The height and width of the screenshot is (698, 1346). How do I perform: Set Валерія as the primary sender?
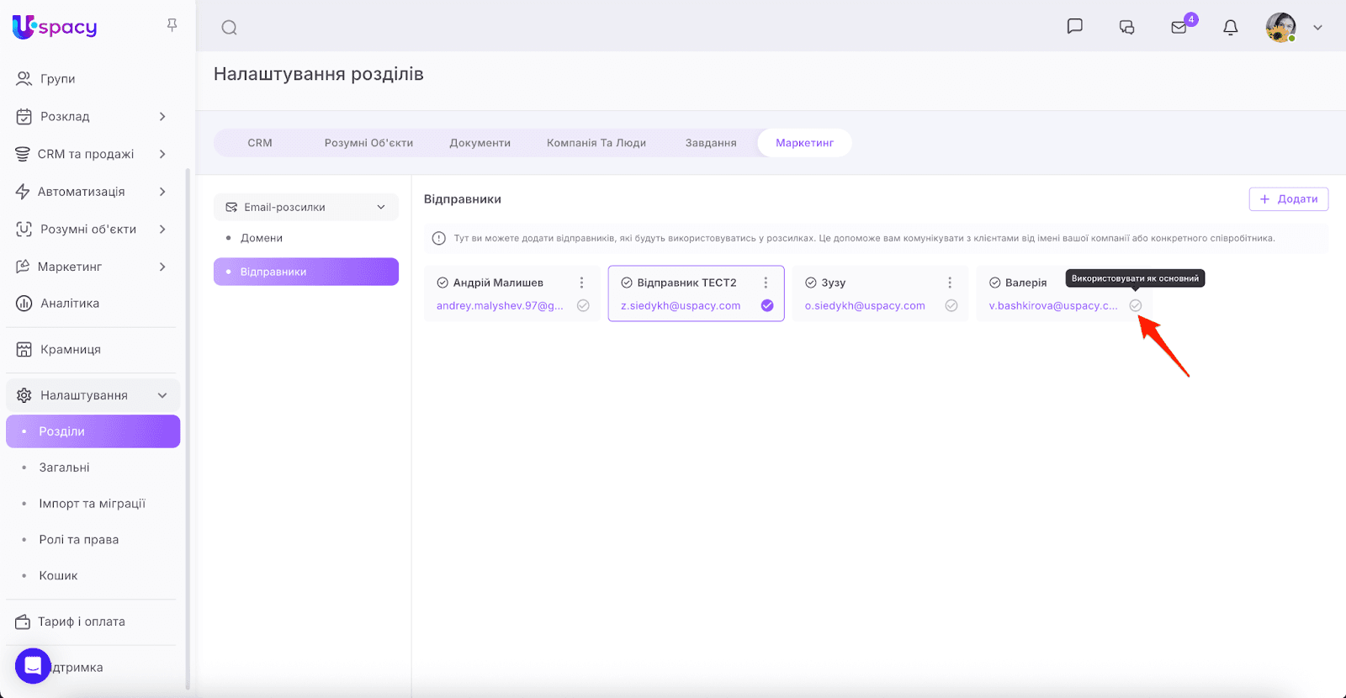coord(1135,305)
